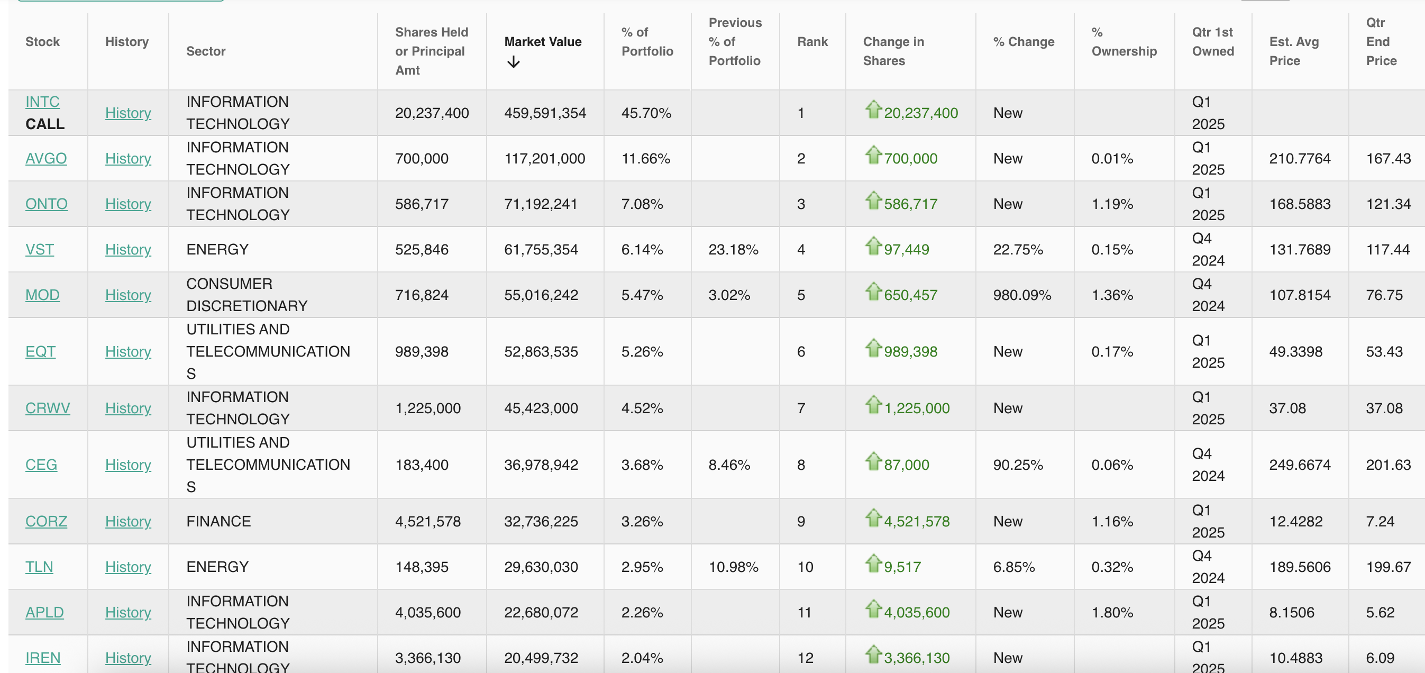Sort by % Ownership column header
The width and height of the screenshot is (1425, 673).
point(1123,41)
